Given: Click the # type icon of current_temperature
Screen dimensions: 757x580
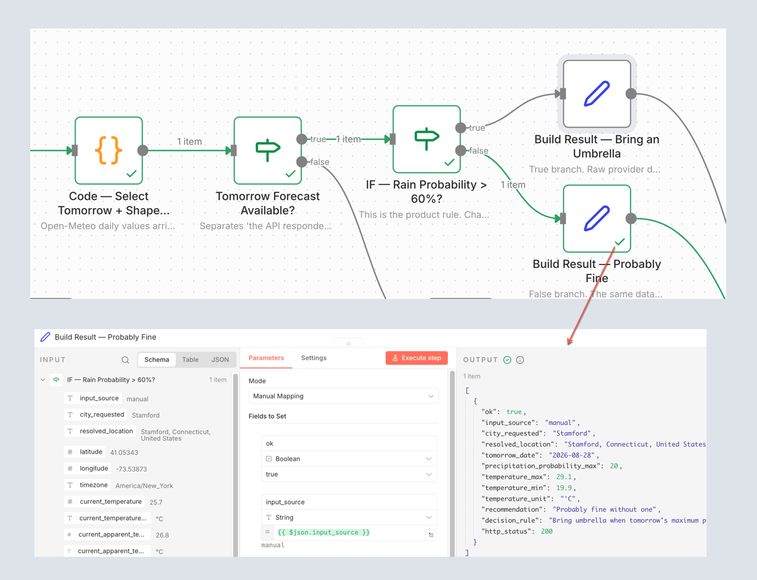Looking at the screenshot, I should pyautogui.click(x=70, y=502).
